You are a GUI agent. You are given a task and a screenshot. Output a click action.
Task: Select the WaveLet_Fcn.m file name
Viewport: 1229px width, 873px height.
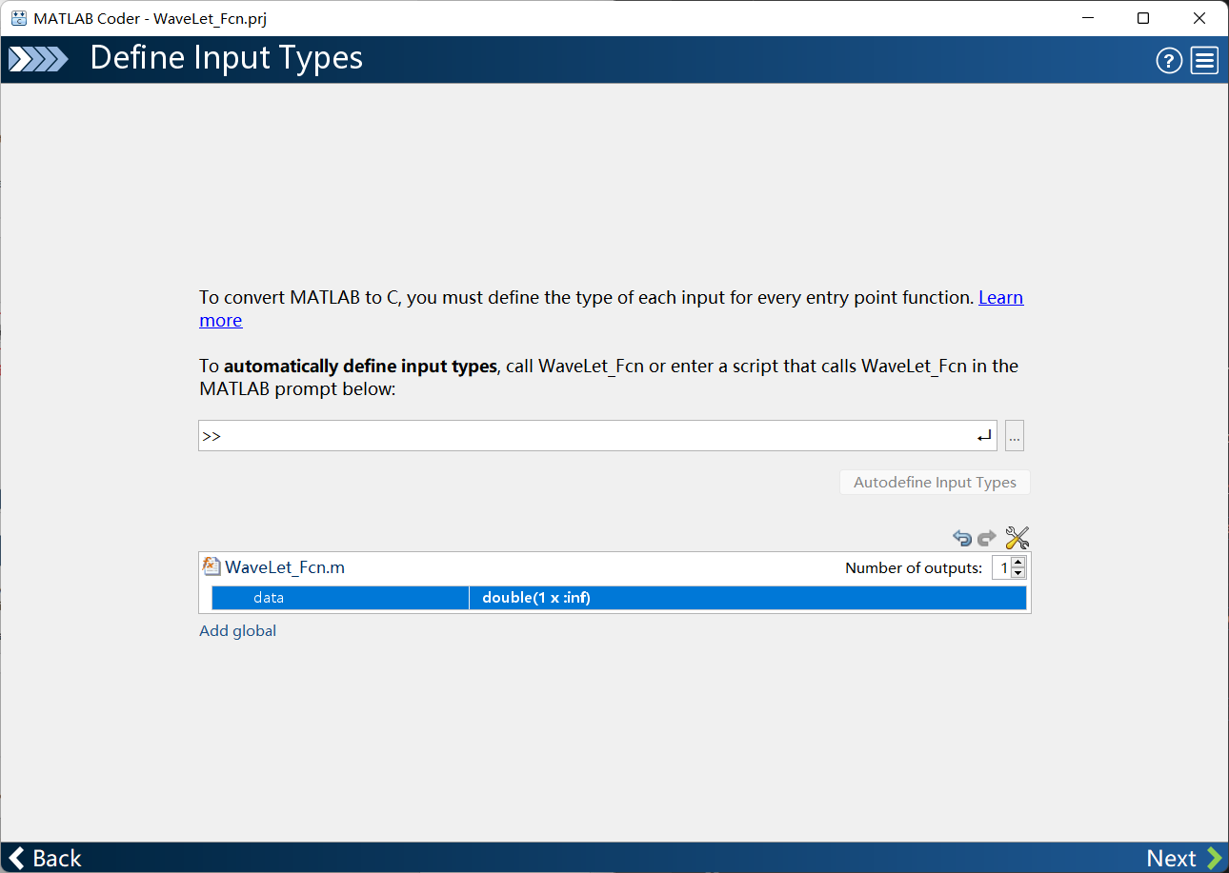coord(285,567)
